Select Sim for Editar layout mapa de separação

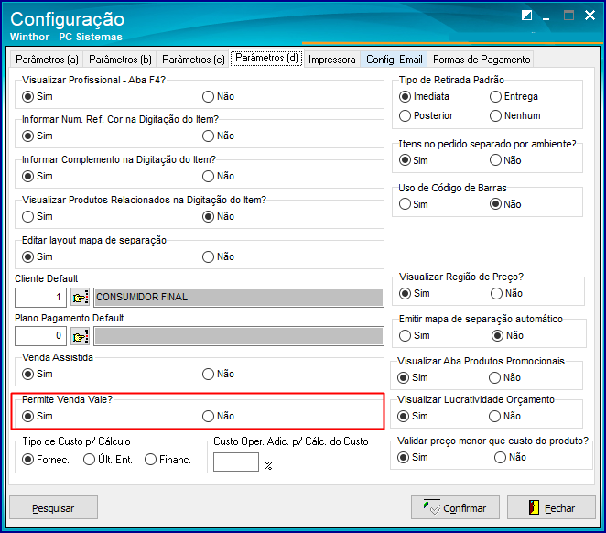[x=38, y=256]
